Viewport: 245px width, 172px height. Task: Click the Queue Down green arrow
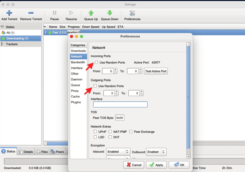(110, 13)
